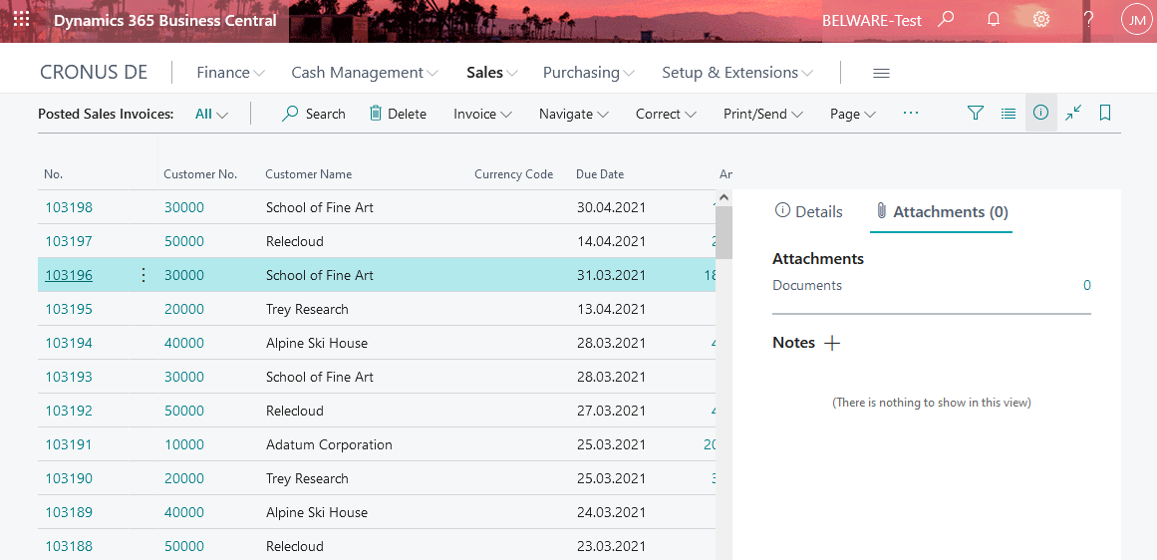The width and height of the screenshot is (1157, 560).
Task: Click Search in the action bar
Action: pyautogui.click(x=314, y=114)
